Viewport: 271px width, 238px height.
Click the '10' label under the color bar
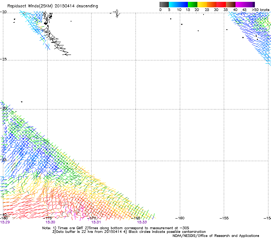pyautogui.click(x=179, y=10)
